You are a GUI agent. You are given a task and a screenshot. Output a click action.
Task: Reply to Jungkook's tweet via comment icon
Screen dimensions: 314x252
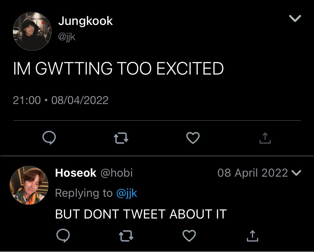pos(49,138)
